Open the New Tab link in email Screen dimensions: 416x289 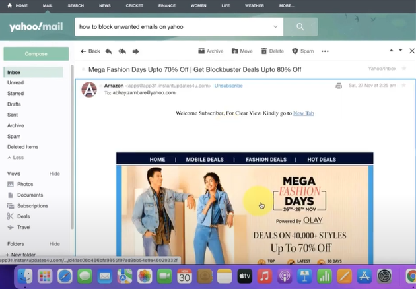pyautogui.click(x=304, y=113)
